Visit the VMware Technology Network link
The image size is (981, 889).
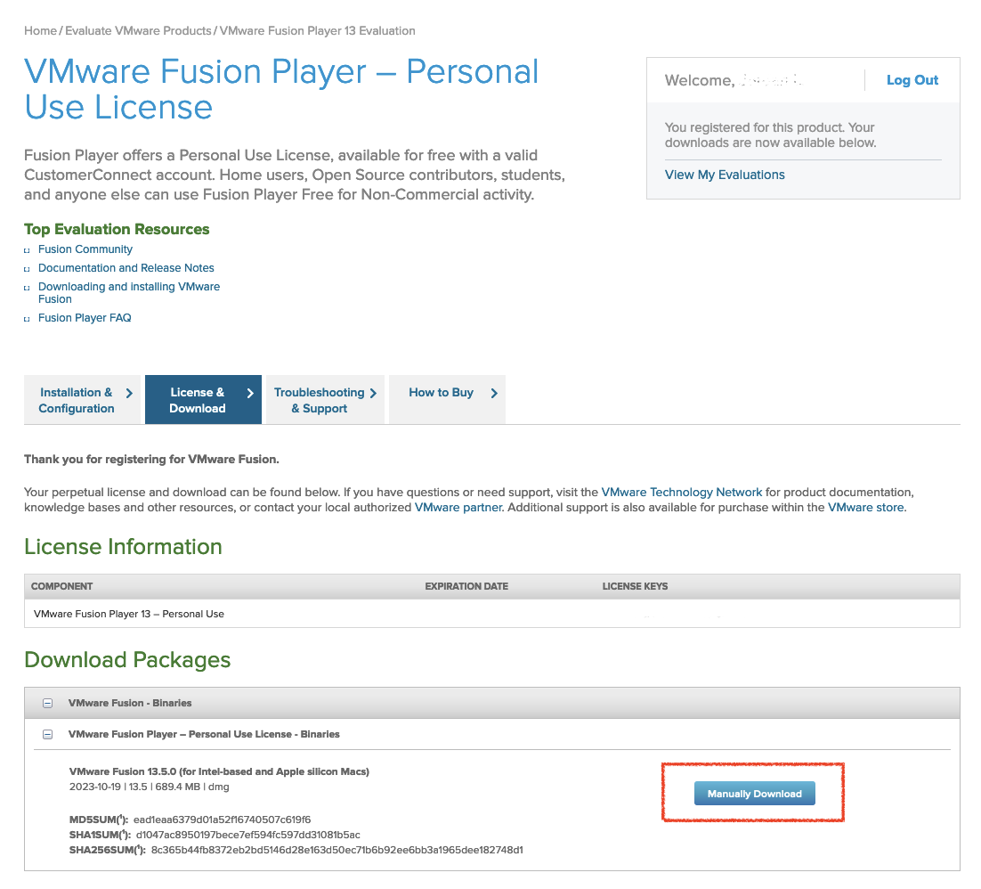click(x=682, y=492)
